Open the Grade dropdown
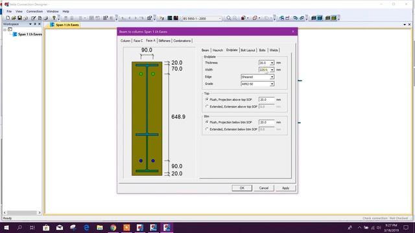This screenshot has width=415, height=233. [x=272, y=83]
